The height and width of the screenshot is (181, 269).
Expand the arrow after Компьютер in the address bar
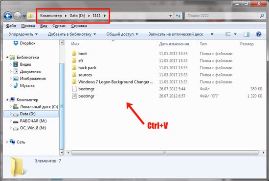[66, 16]
